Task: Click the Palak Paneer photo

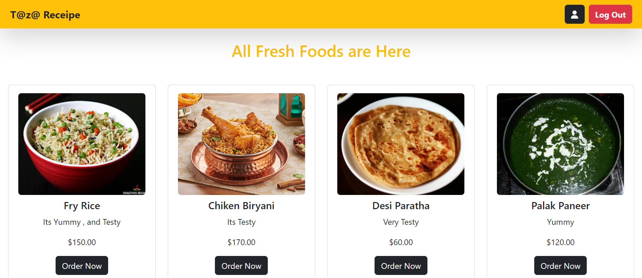Action: point(560,144)
